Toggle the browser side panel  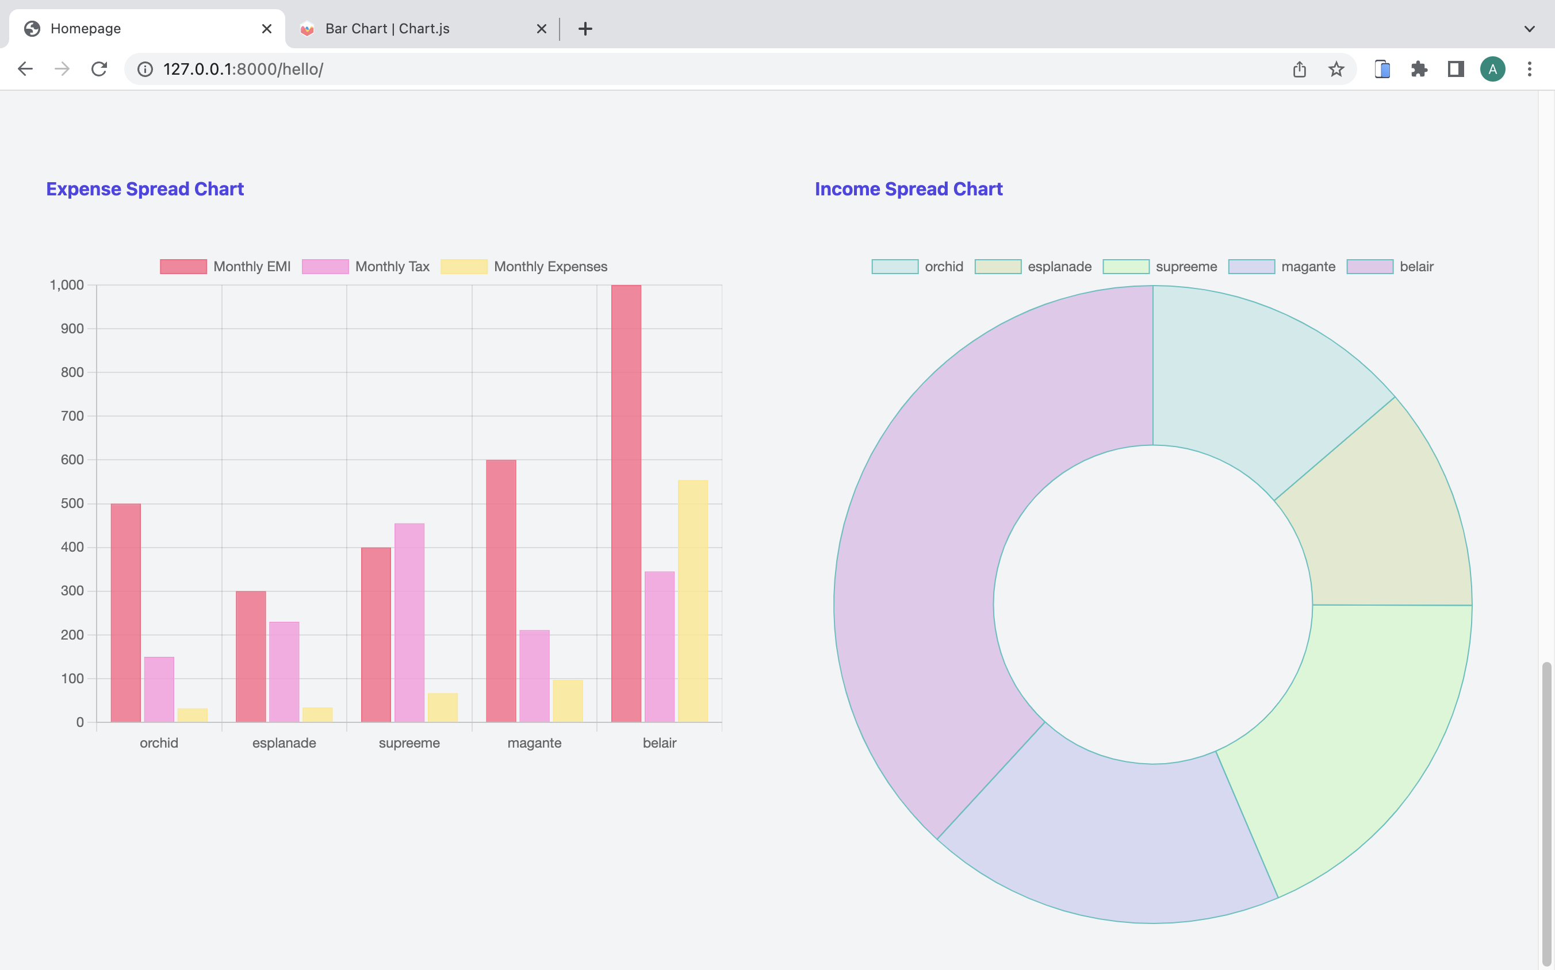pos(1456,68)
